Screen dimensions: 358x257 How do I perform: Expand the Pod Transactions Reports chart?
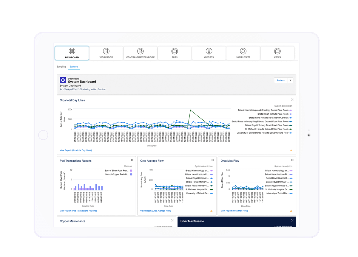[x=132, y=160]
